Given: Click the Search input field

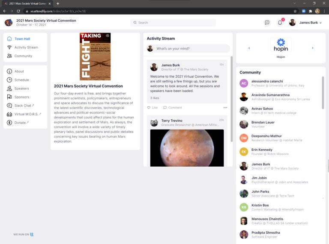Looking at the screenshot, I should coord(173,23).
